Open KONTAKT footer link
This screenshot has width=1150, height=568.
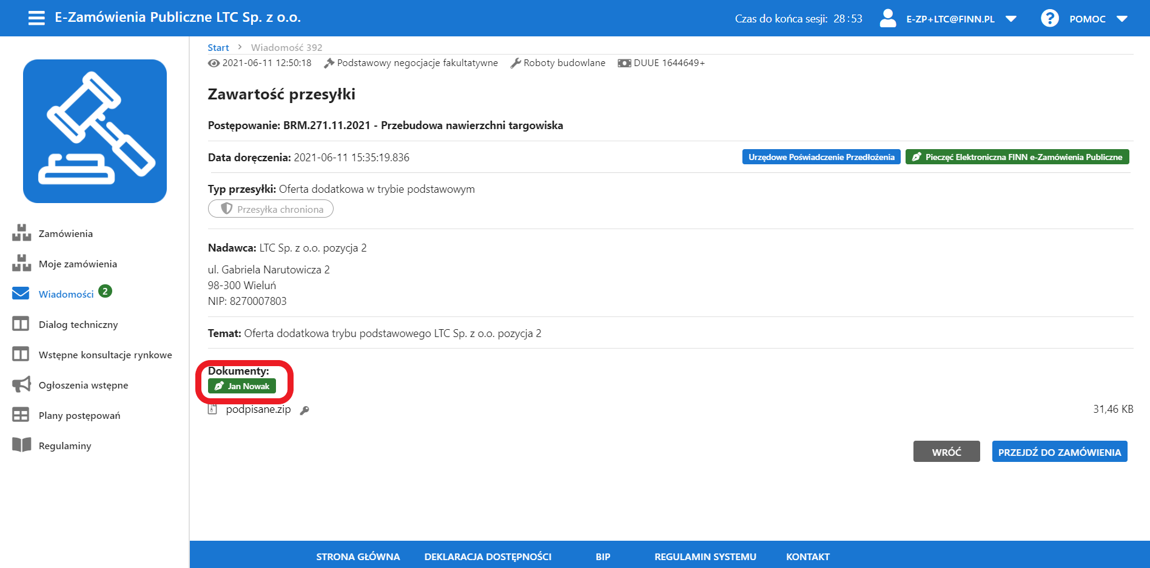808,556
